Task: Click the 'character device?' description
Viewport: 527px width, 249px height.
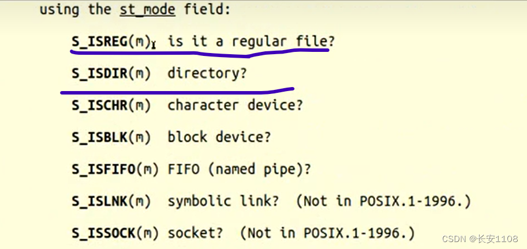Action: coord(235,105)
